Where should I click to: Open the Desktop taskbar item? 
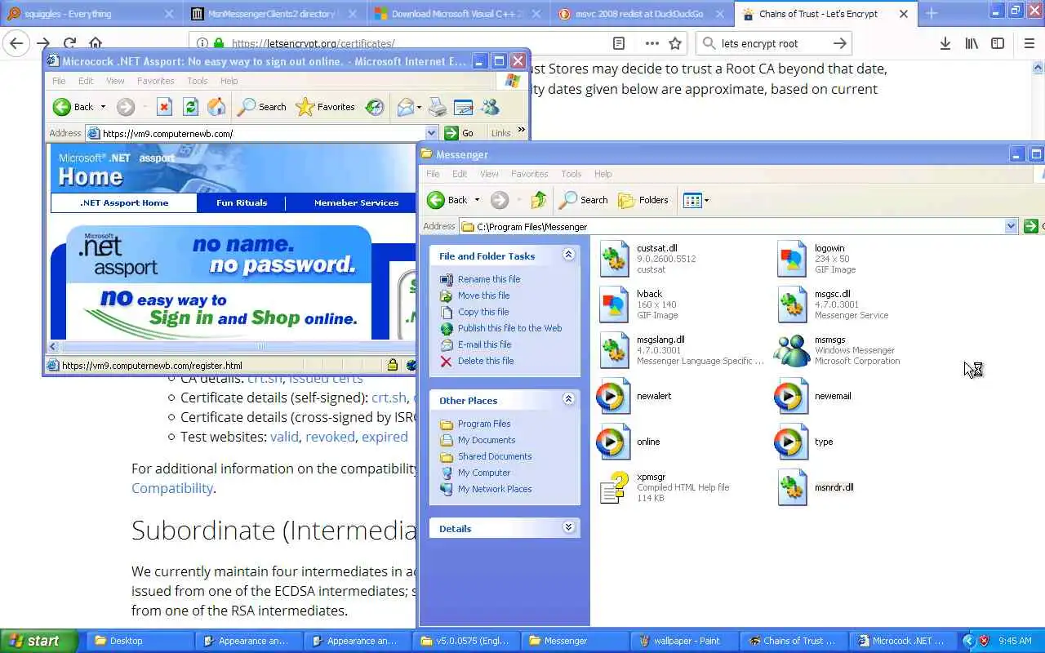[140, 641]
